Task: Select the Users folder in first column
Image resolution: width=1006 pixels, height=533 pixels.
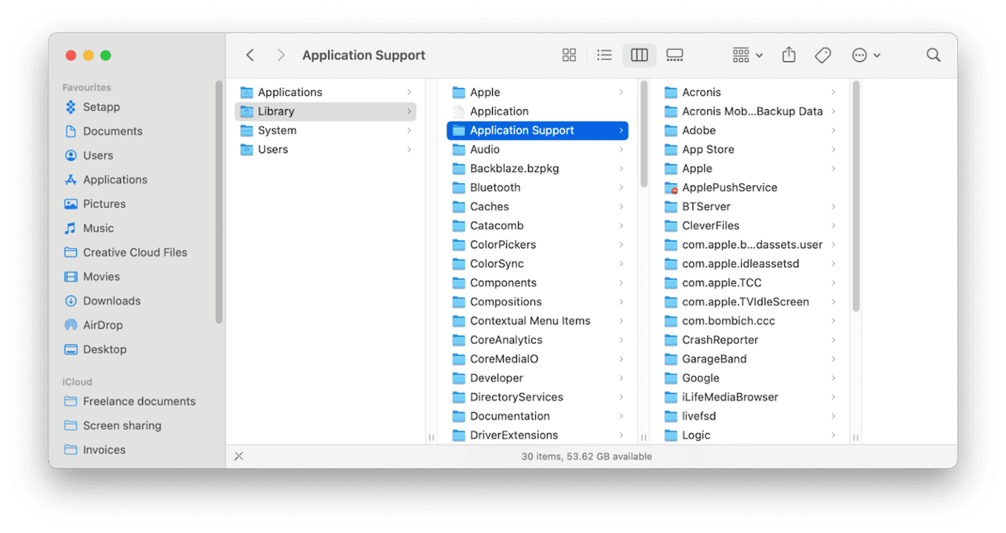Action: (325, 149)
